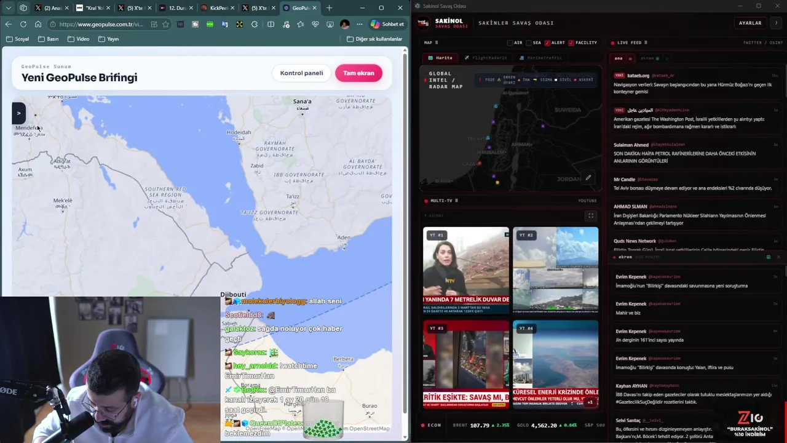Switch to the MarineTraffic tab
The width and height of the screenshot is (787, 443).
[540, 58]
